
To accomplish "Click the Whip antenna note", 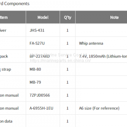I will coord(91,43).
